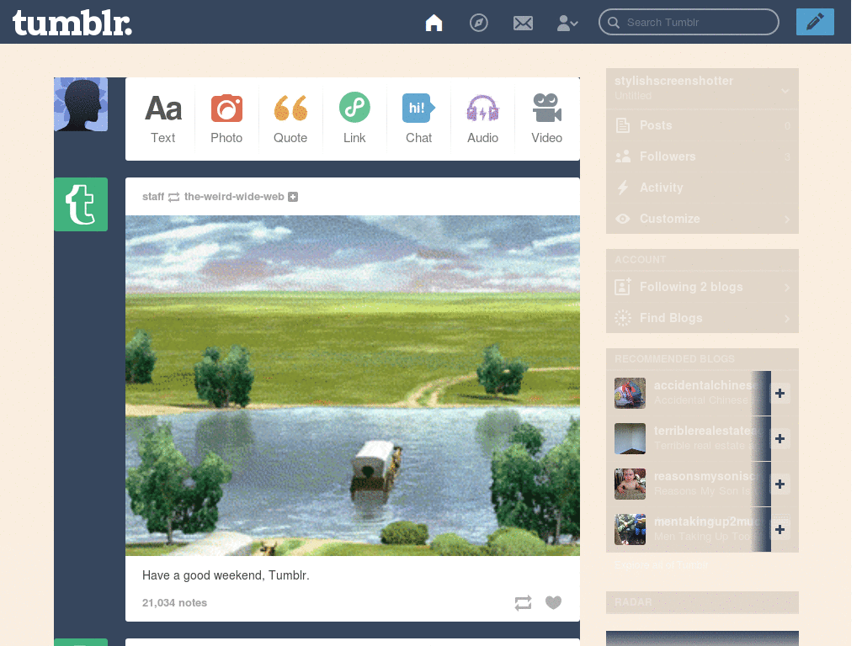Create a new Video post
This screenshot has width=862, height=646.
click(546, 119)
